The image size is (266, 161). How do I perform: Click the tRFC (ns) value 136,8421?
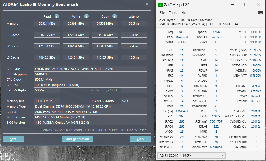[x=182, y=111]
